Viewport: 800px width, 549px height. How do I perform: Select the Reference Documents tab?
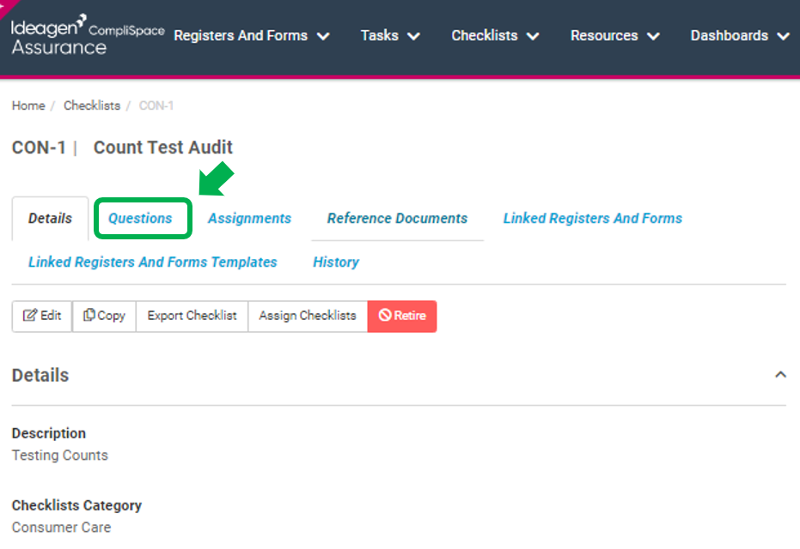398,219
